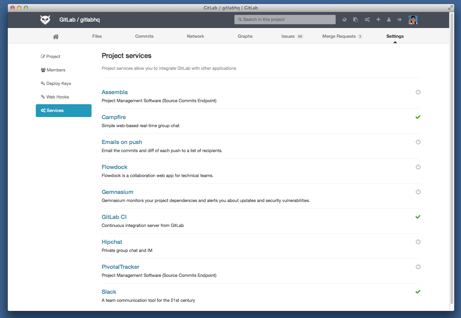This screenshot has height=318, width=461.
Task: Open admin area gears icon
Action: tap(367, 20)
